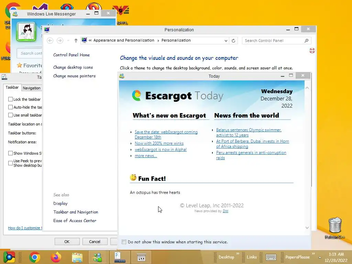352x264 pixels.
Task: Open Ease of Access Center link
Action: tap(75, 221)
